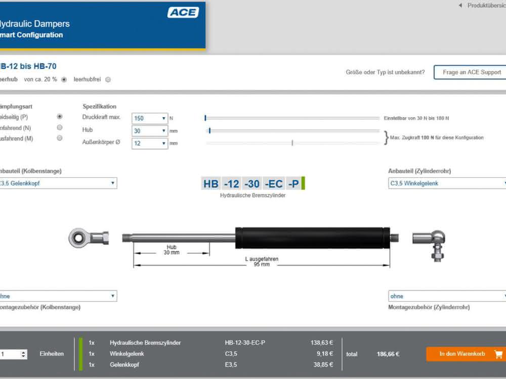Click the Gelenkkopf rod end image
The image size is (506, 379).
(89, 238)
